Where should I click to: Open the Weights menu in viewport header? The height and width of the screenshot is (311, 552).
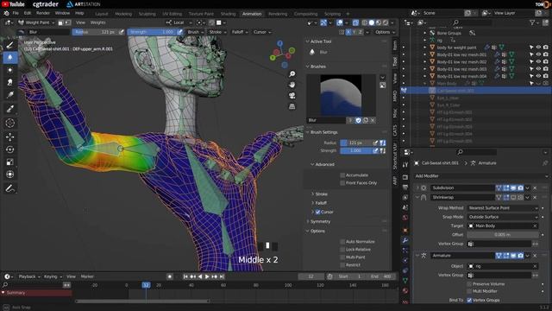click(97, 22)
